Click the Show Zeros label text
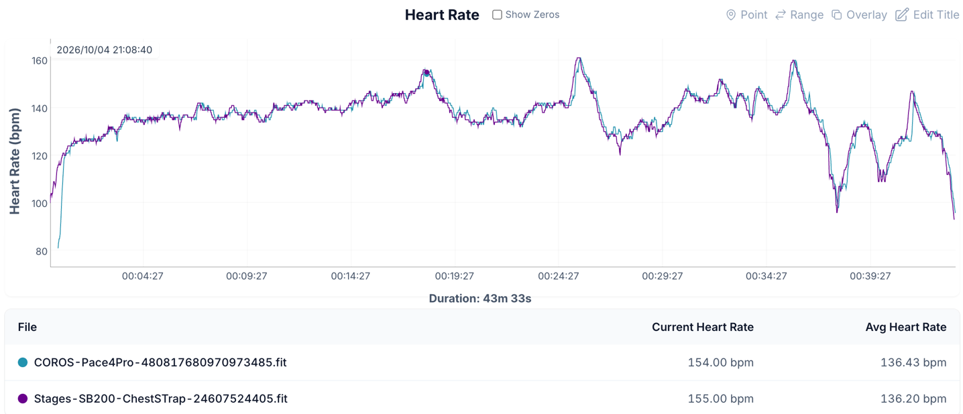Image resolution: width=963 pixels, height=414 pixels. tap(532, 15)
